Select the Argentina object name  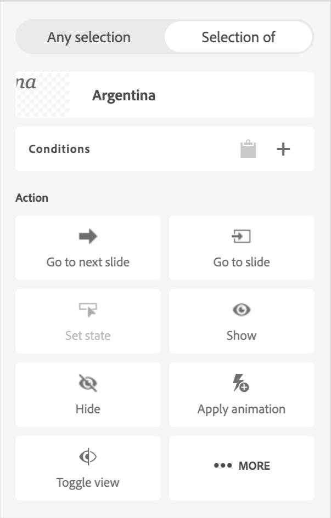coord(124,95)
